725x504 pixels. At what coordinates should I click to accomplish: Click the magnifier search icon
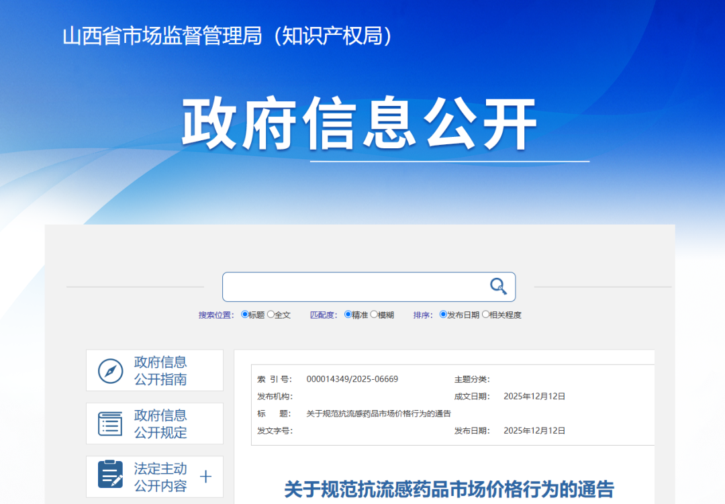click(498, 287)
